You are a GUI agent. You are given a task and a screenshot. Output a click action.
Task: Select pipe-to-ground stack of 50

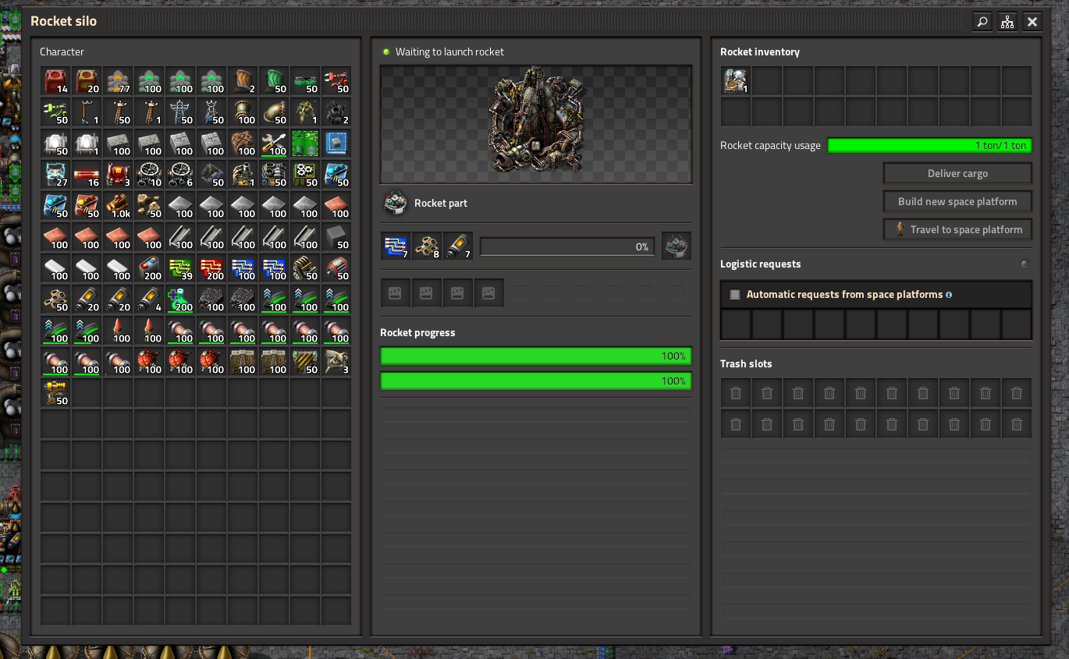pyautogui.click(x=274, y=112)
